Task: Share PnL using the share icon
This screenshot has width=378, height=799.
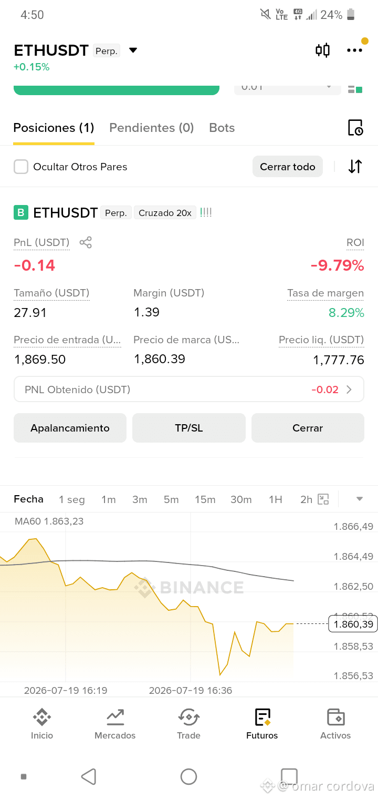Action: click(x=86, y=242)
